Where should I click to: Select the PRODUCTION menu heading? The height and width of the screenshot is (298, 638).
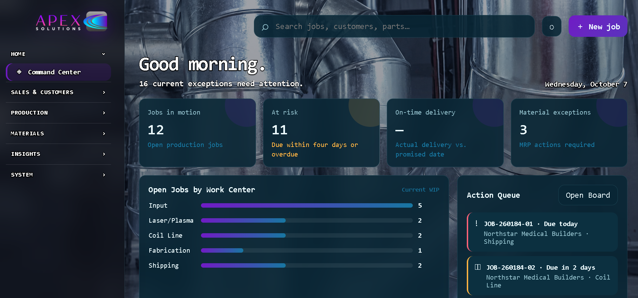tap(29, 113)
